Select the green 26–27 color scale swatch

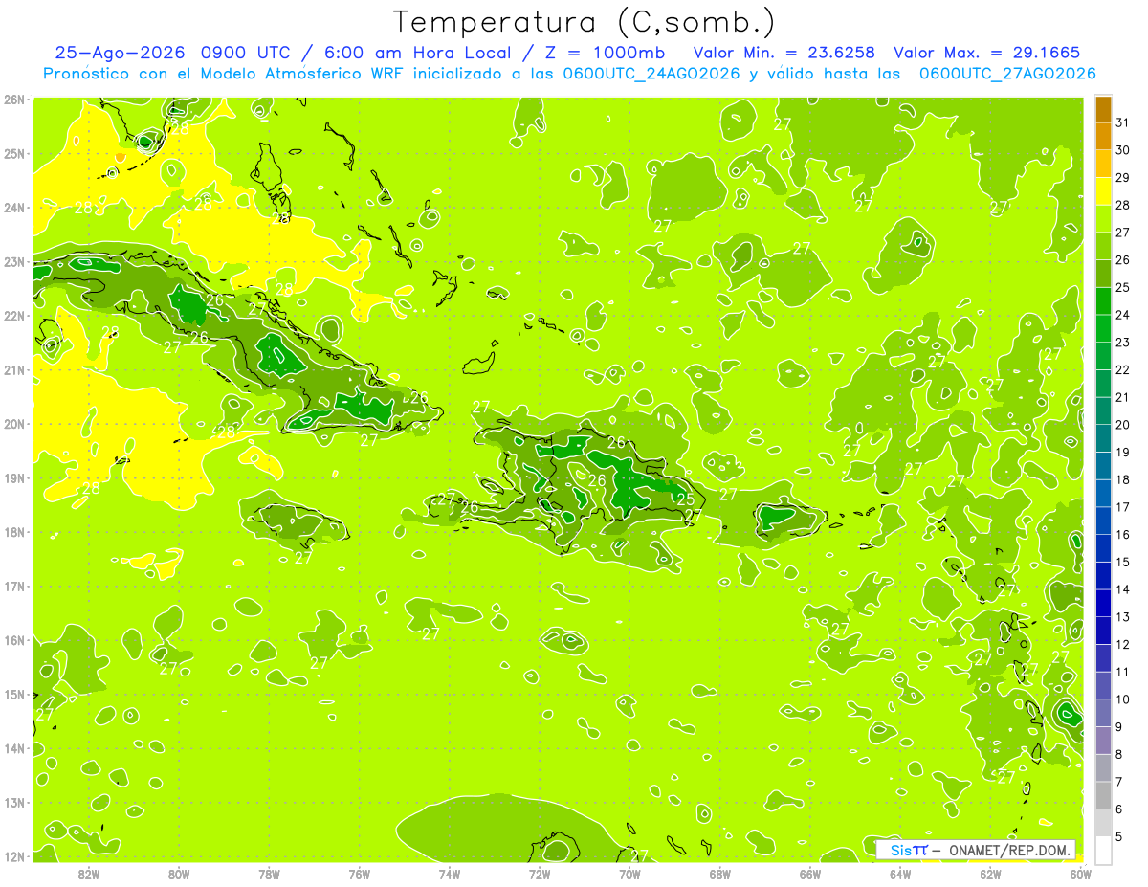pos(1103,246)
